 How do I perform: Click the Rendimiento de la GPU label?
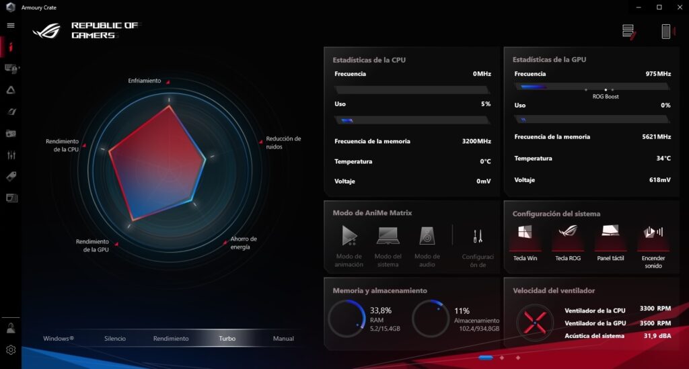[92, 245]
